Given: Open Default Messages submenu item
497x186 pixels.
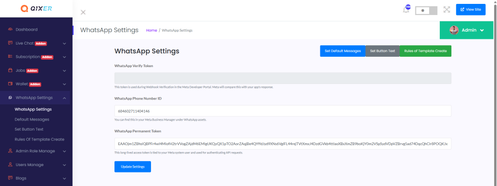Looking at the screenshot, I should coord(32,119).
